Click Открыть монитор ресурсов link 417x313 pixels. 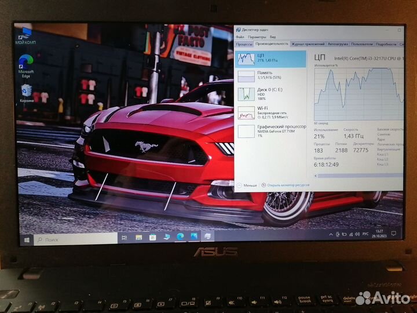(288, 185)
